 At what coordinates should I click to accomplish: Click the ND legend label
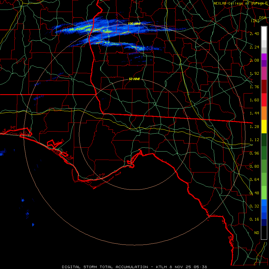tap(257, 233)
